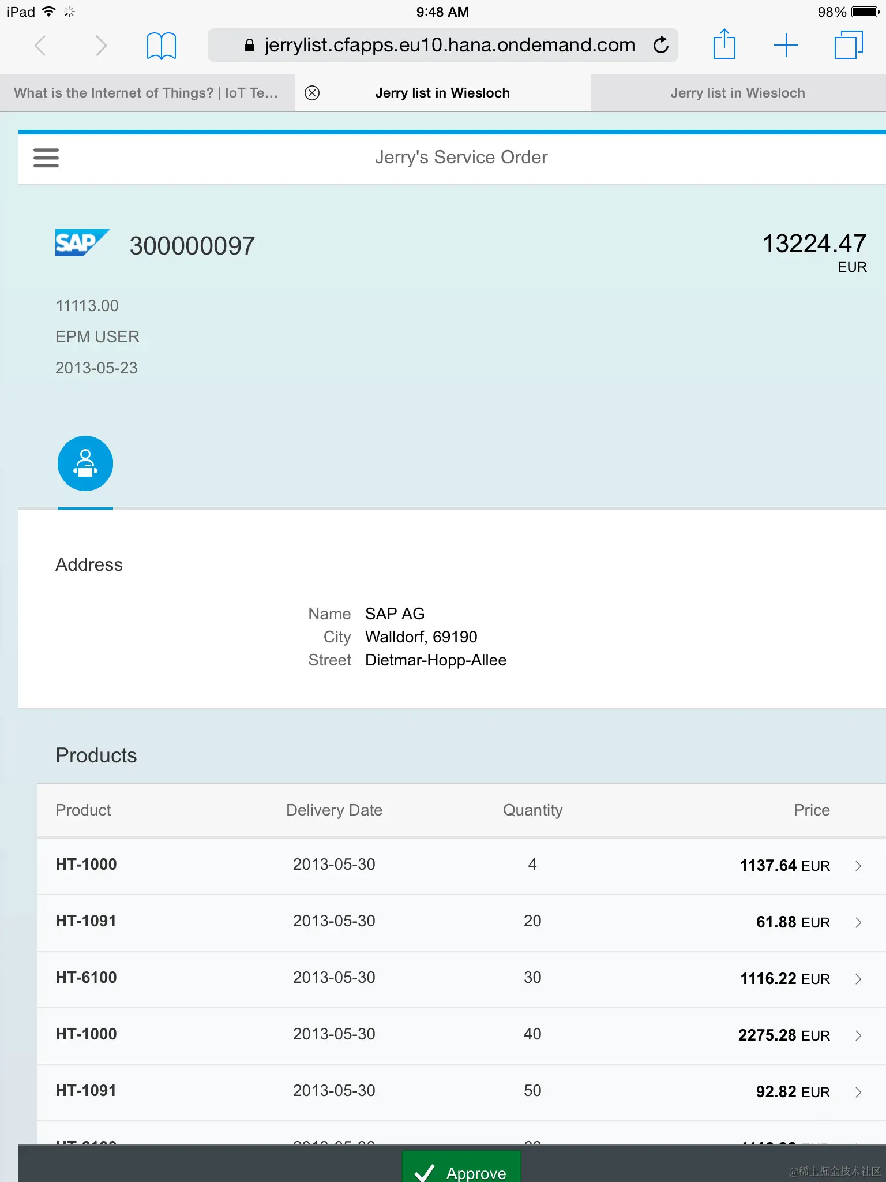
Task: Select the active Jerry list in Wiesloch tab
Action: coord(442,93)
